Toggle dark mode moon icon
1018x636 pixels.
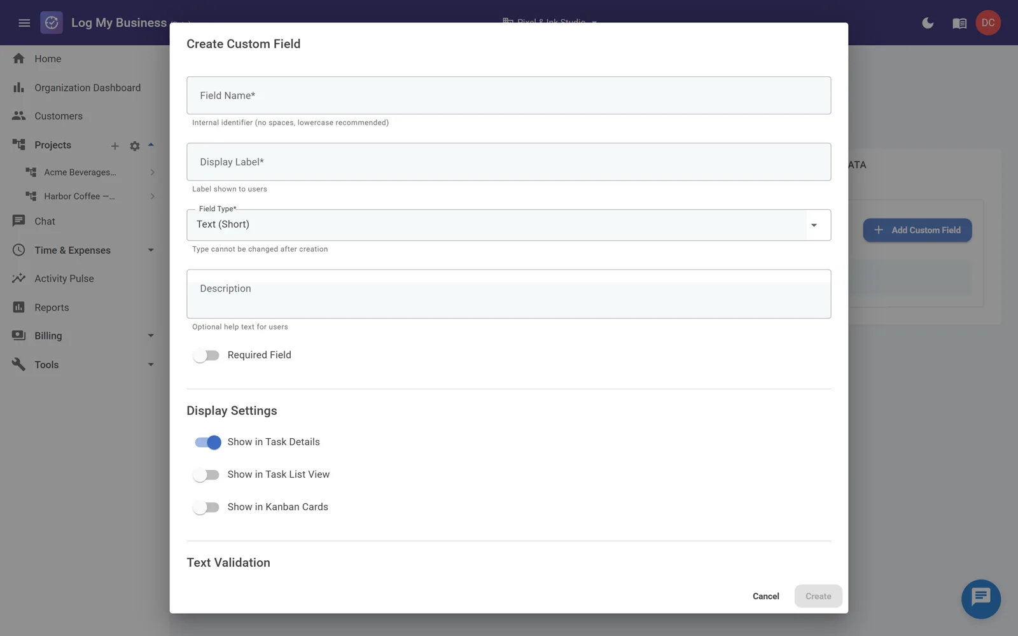928,23
